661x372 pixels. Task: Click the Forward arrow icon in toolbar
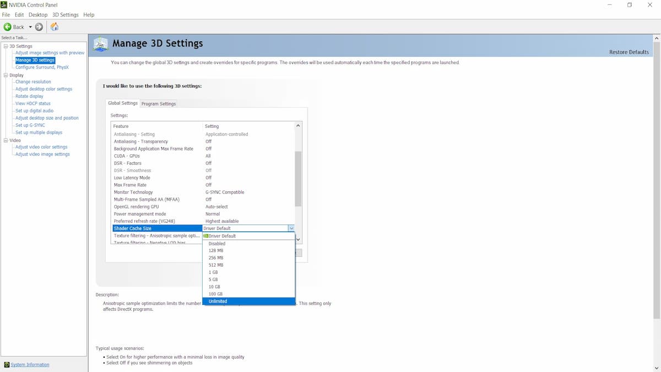(39, 26)
